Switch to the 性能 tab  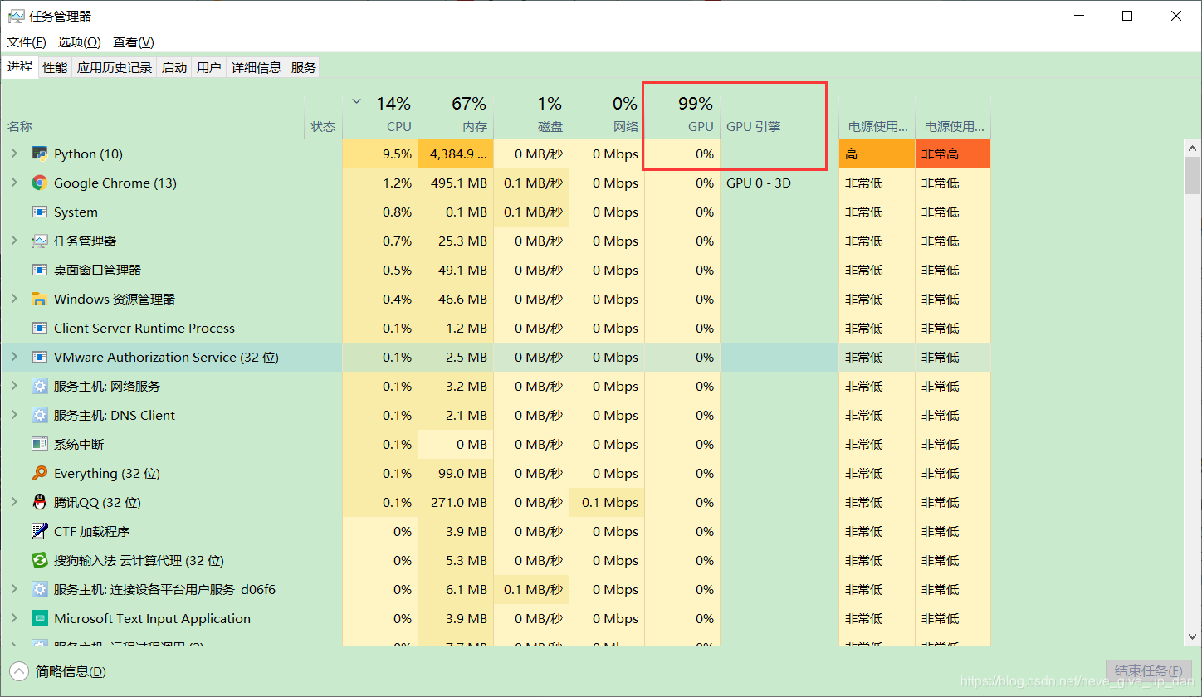click(55, 68)
